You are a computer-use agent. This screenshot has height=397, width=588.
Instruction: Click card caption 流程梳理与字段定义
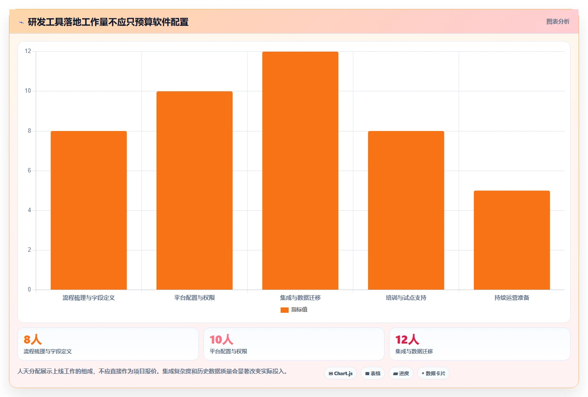pyautogui.click(x=48, y=351)
